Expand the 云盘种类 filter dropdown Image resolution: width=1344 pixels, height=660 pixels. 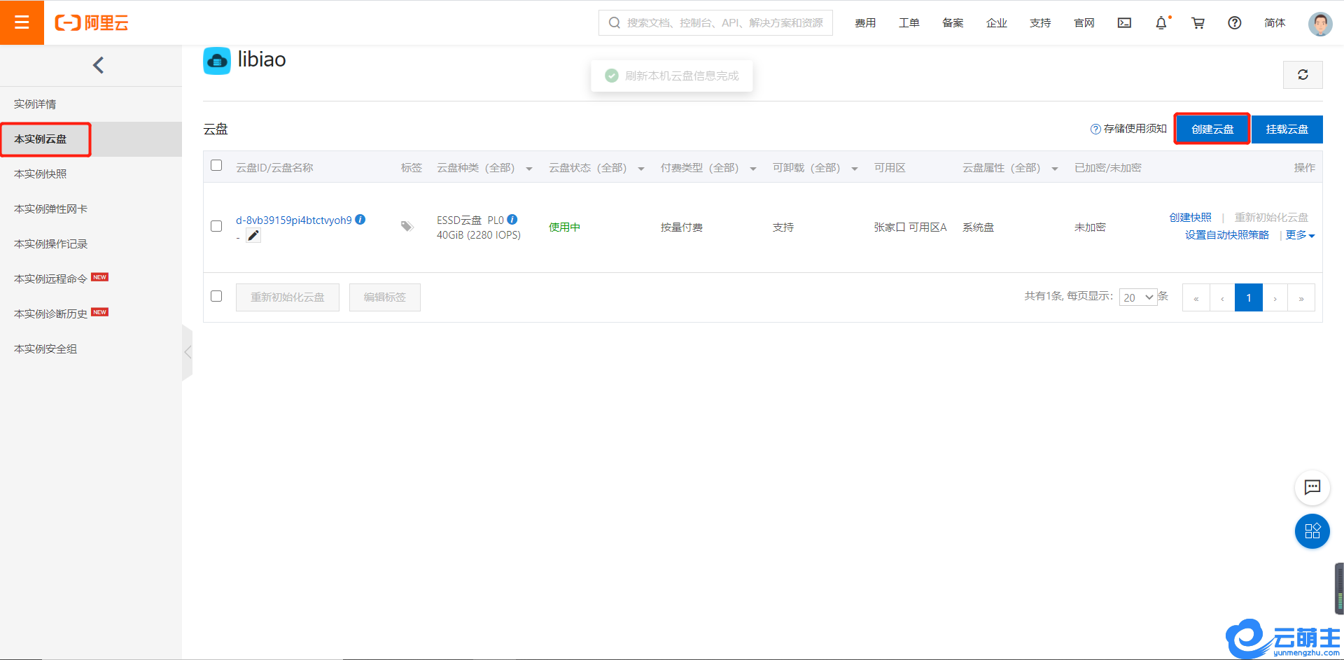528,169
